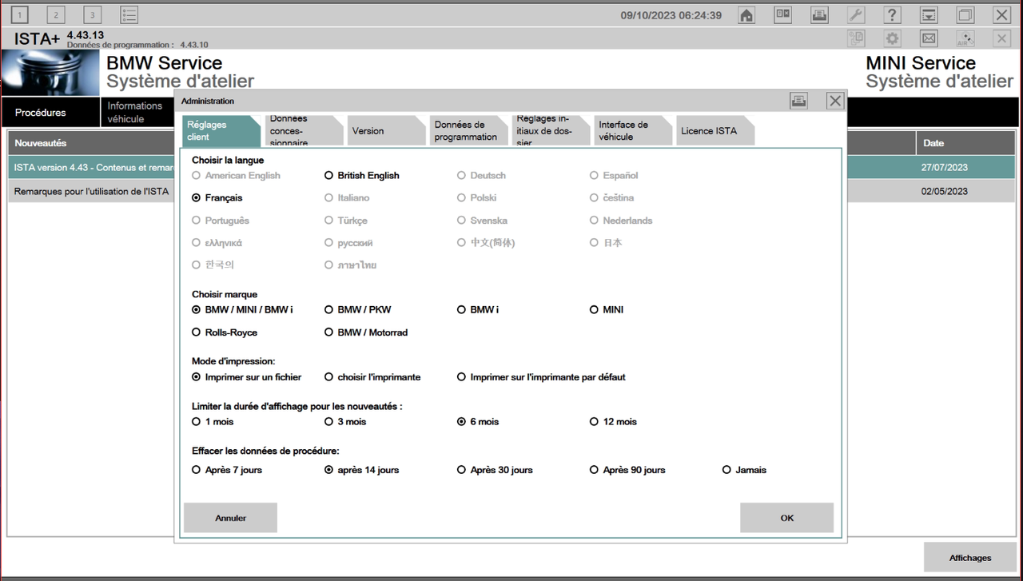Image resolution: width=1023 pixels, height=581 pixels.
Task: Click the dropdown tray icon in top toolbar
Action: click(929, 15)
